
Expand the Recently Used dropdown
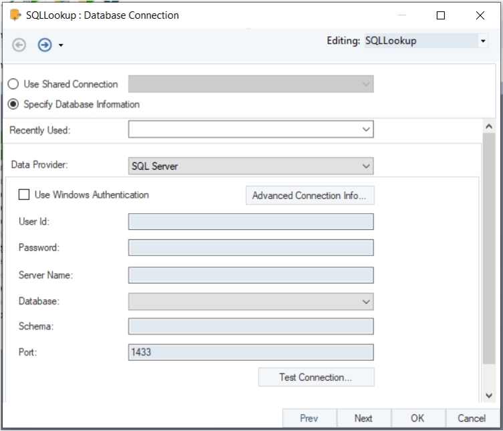(365, 129)
